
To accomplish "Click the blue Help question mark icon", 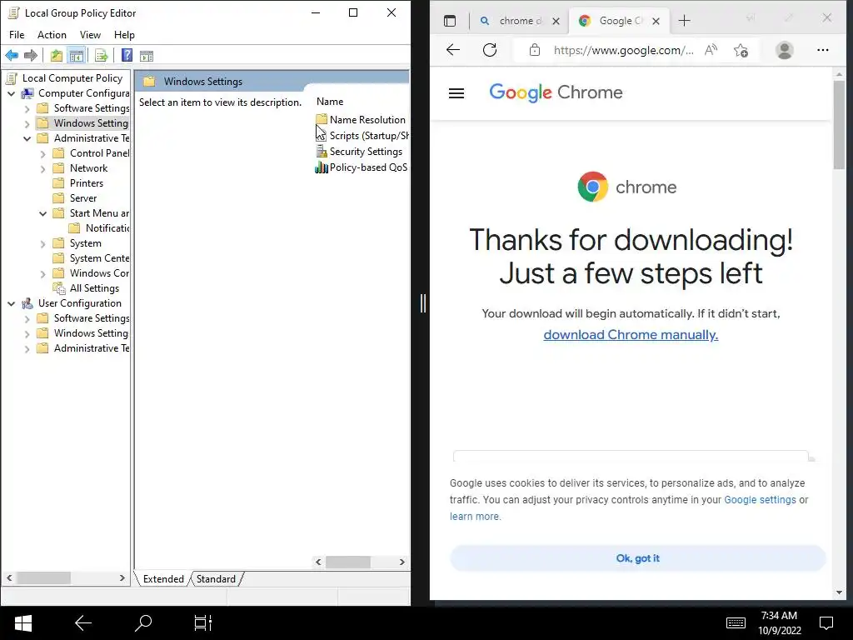I will [x=127, y=56].
